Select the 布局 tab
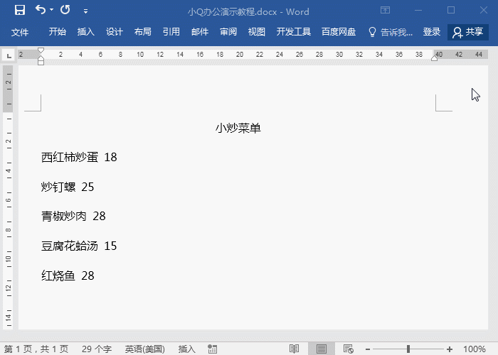 pos(142,32)
